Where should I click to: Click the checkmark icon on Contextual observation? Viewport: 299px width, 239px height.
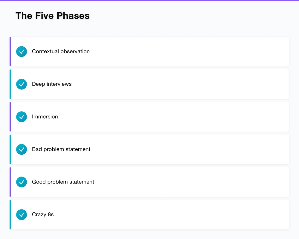(x=22, y=51)
